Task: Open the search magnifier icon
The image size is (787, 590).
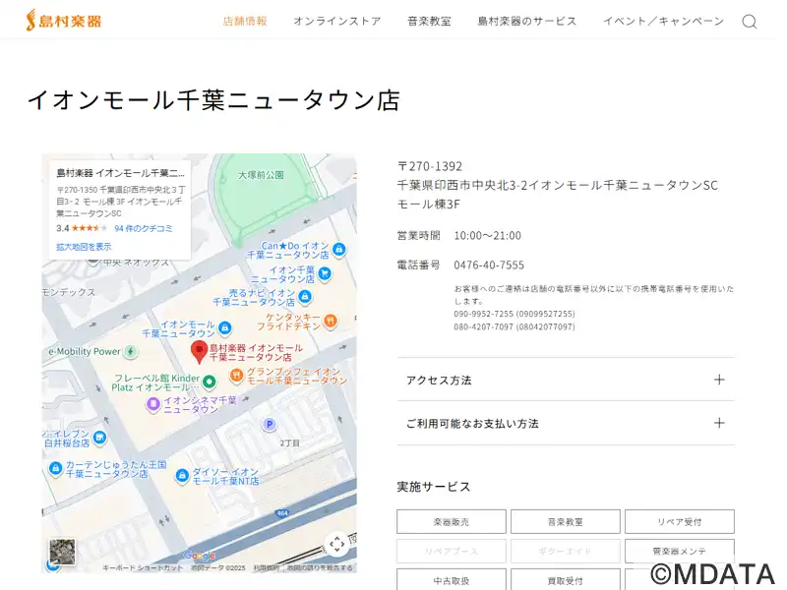Action: coord(750,22)
